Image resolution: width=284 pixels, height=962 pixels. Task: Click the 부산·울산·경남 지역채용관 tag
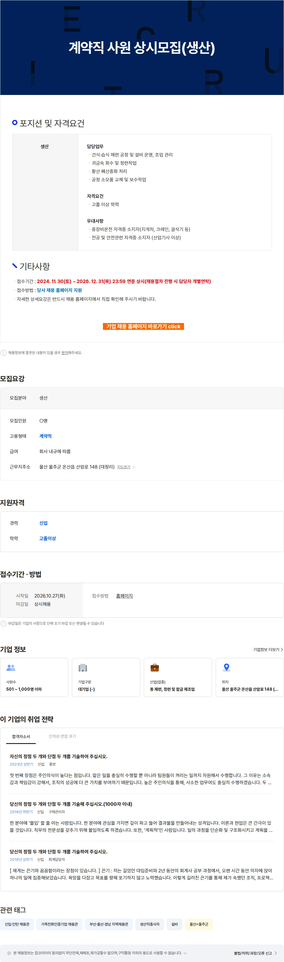(109, 924)
